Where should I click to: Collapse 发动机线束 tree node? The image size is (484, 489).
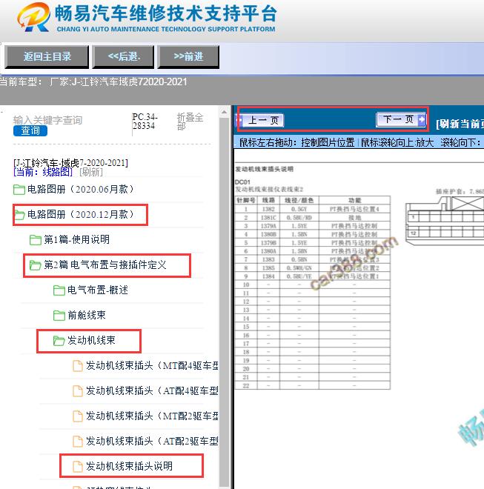(91, 341)
